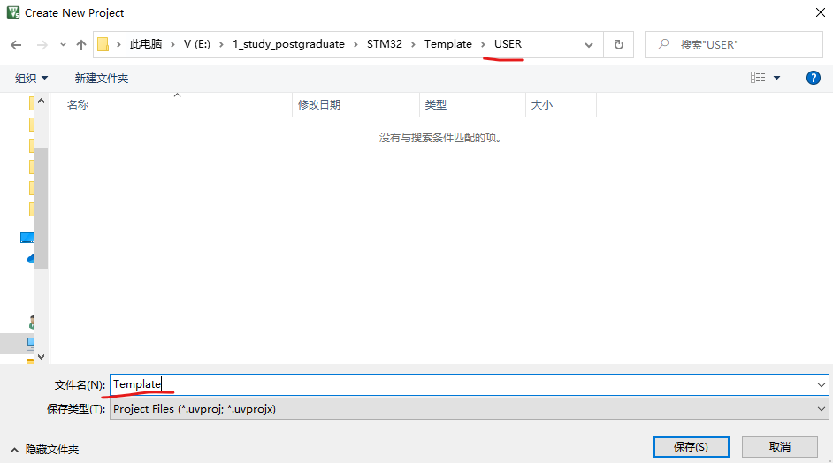
Task: Click navigation pane scroll down arrow
Action: [42, 357]
